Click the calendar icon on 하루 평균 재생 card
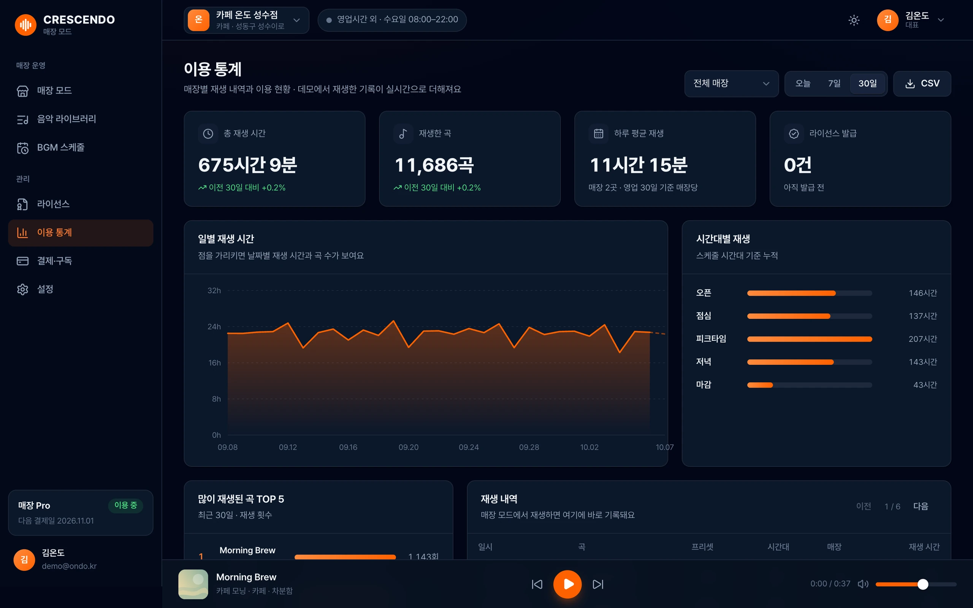The width and height of the screenshot is (973, 608). pos(598,133)
